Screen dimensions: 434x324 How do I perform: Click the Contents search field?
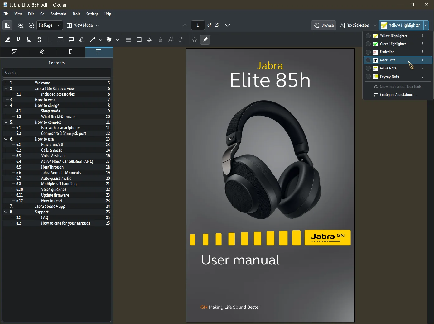pos(57,73)
